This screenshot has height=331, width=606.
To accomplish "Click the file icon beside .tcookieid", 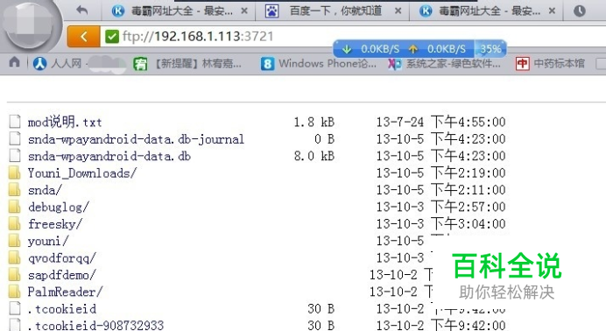I will [15, 308].
